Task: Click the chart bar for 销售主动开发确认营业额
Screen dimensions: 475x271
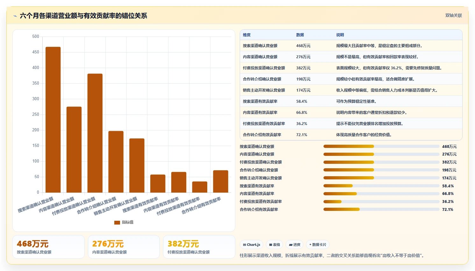Action: (x=137, y=165)
